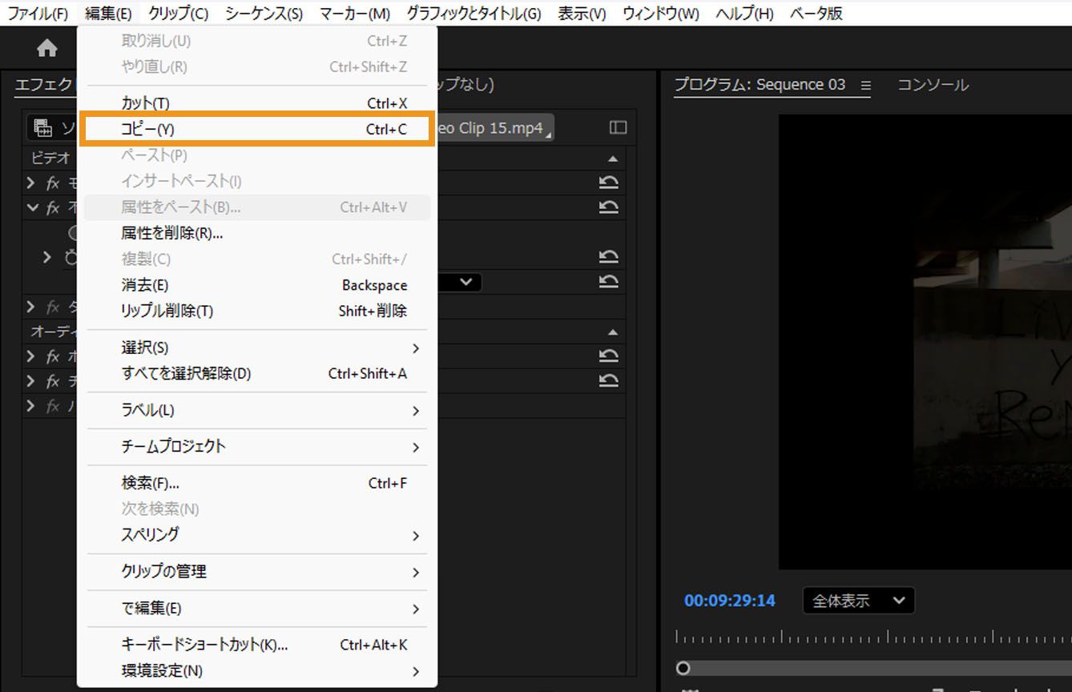This screenshot has height=692, width=1072.
Task: Open the ヘルプ(H) menu
Action: click(x=744, y=14)
